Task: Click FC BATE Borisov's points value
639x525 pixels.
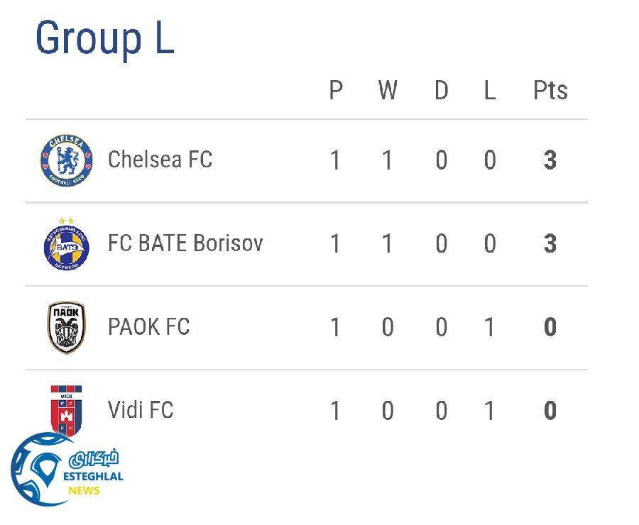Action: coord(550,245)
